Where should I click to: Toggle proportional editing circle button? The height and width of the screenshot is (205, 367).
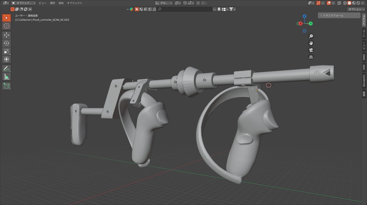(x=198, y=3)
